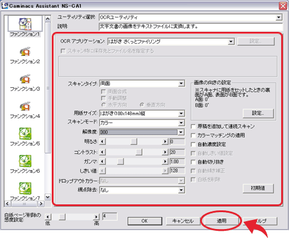Click the 明るさ slider thumb
289x238 pixels.
pyautogui.click(x=134, y=142)
